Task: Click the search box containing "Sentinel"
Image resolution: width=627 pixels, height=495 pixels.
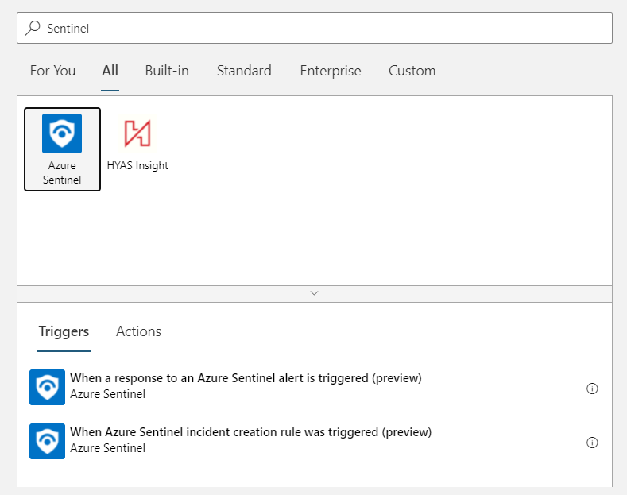Action: 318,28
